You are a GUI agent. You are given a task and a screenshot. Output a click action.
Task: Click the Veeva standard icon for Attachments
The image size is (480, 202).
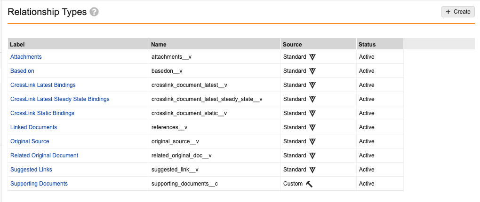point(312,57)
